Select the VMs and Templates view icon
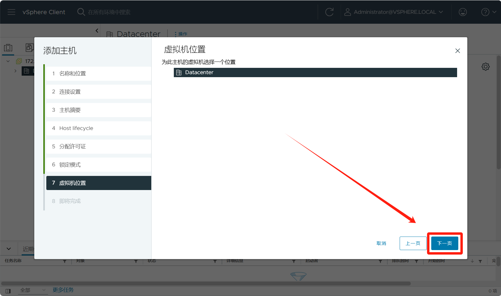The height and width of the screenshot is (296, 501). [29, 47]
